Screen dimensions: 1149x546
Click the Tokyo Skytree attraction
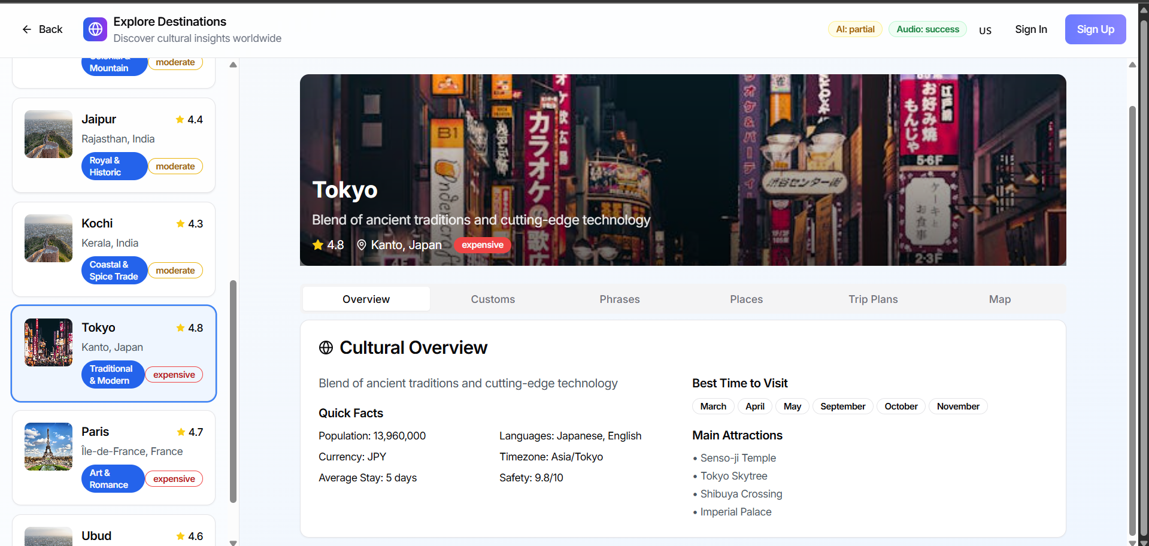(x=730, y=476)
